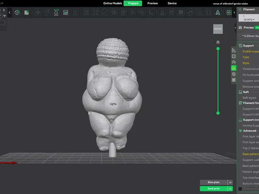Click the Advanced section header

click(250, 131)
